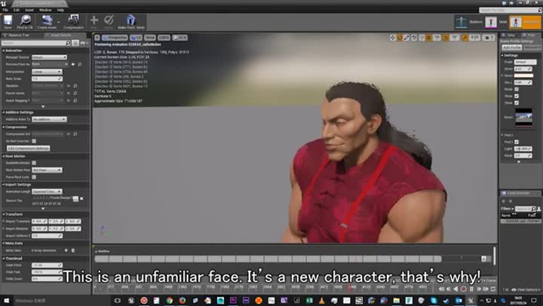Open the File menu
This screenshot has width=543, height=306.
5,10
